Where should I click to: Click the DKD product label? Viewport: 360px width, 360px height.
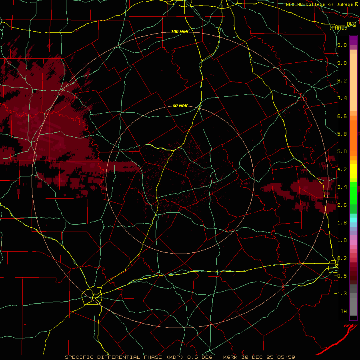click(x=352, y=24)
